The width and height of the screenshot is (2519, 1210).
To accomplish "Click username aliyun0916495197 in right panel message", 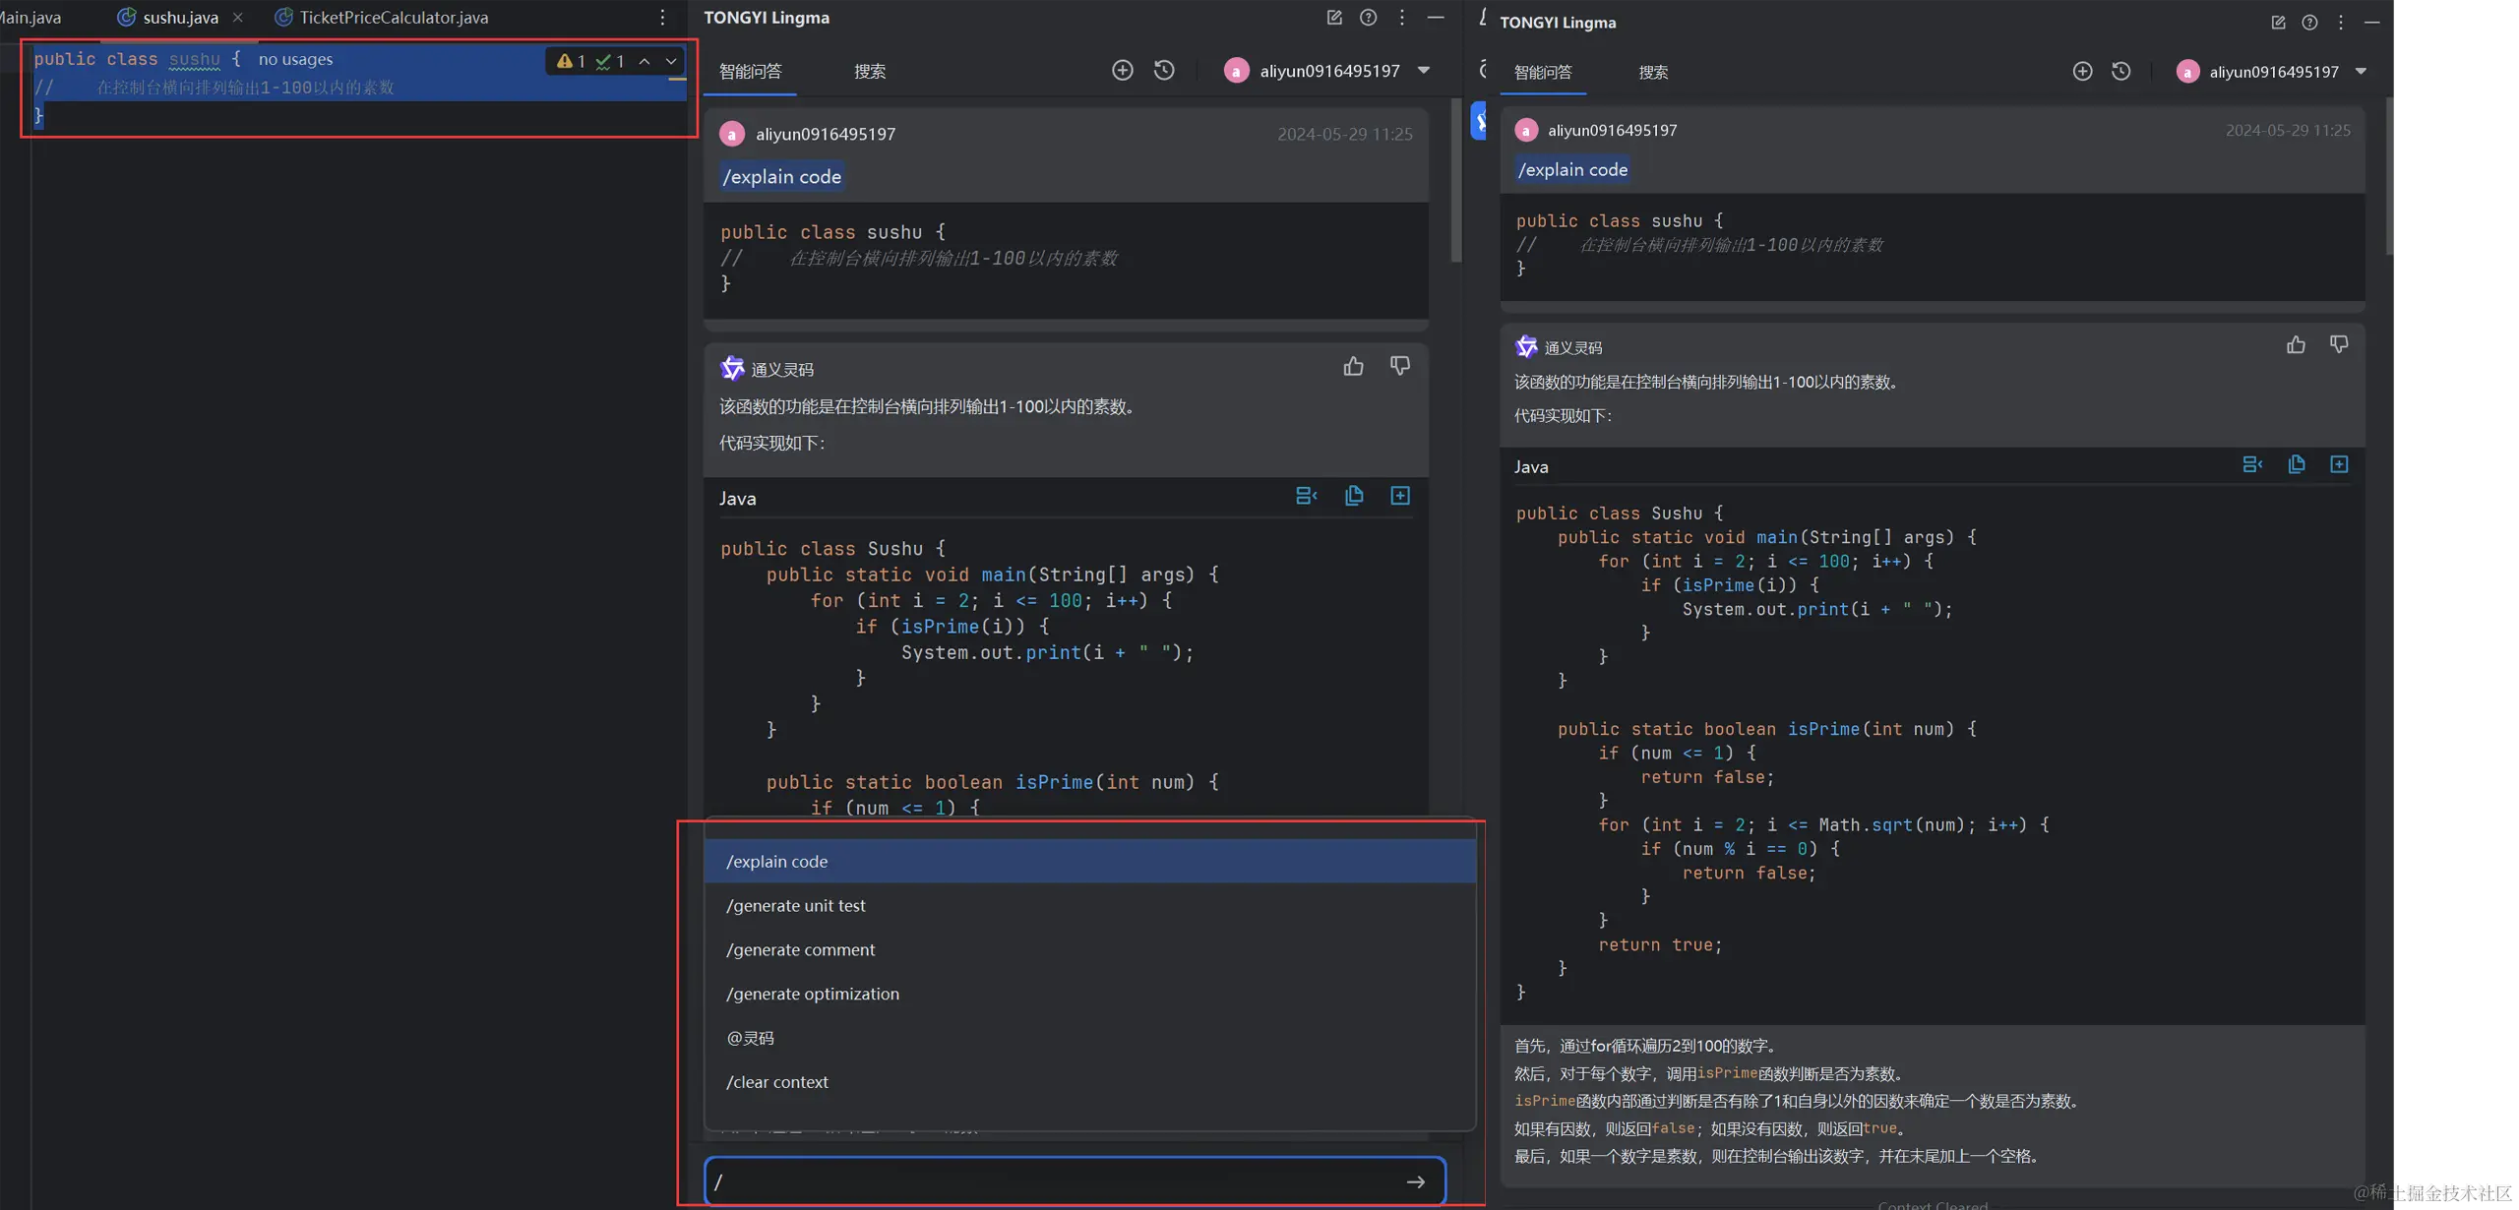I will point(1612,130).
